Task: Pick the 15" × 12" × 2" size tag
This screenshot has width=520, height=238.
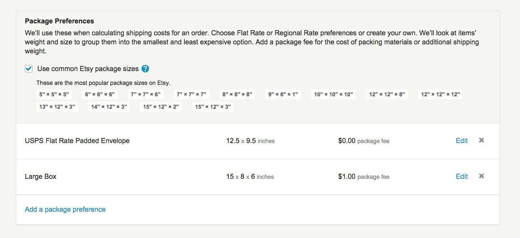Action: click(161, 107)
